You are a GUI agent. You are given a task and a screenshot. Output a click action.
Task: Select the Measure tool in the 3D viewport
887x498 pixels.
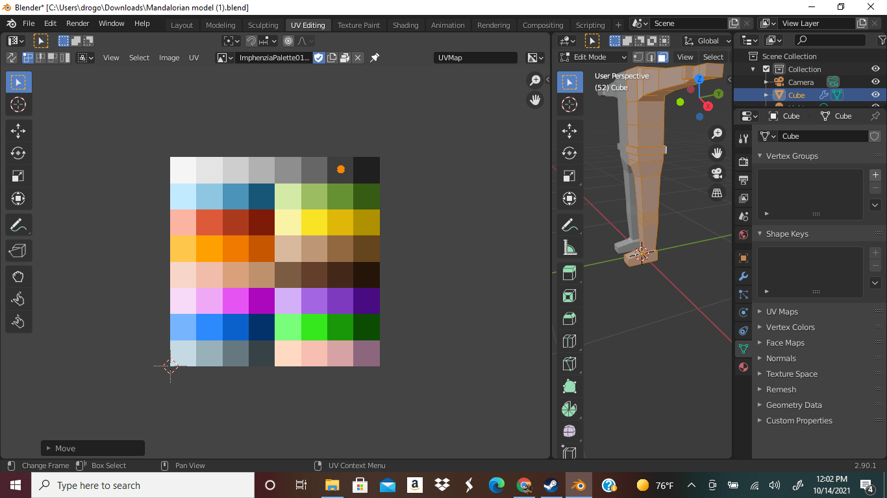pos(569,247)
